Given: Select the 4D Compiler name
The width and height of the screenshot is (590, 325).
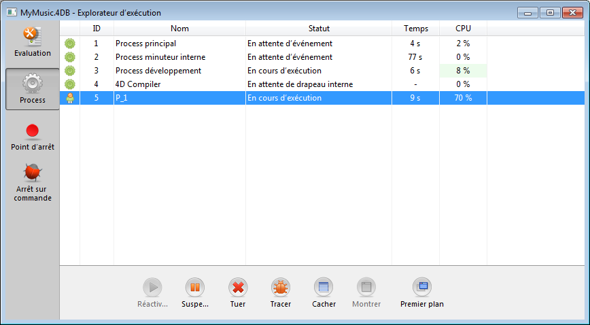Looking at the screenshot, I should pyautogui.click(x=138, y=84).
